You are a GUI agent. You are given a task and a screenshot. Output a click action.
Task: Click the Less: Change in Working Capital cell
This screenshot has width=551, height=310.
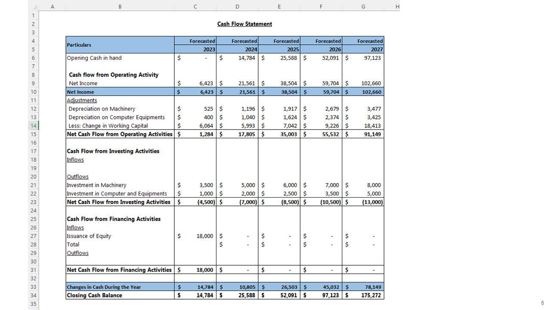click(x=108, y=126)
